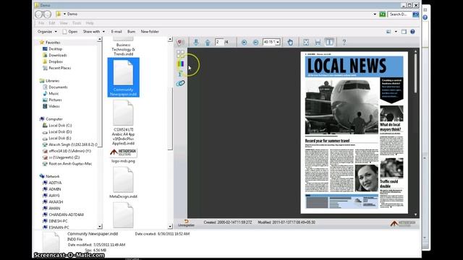Click the refresh address bar icon
Image resolution: width=463 pixels, height=260 pixels.
383,14
